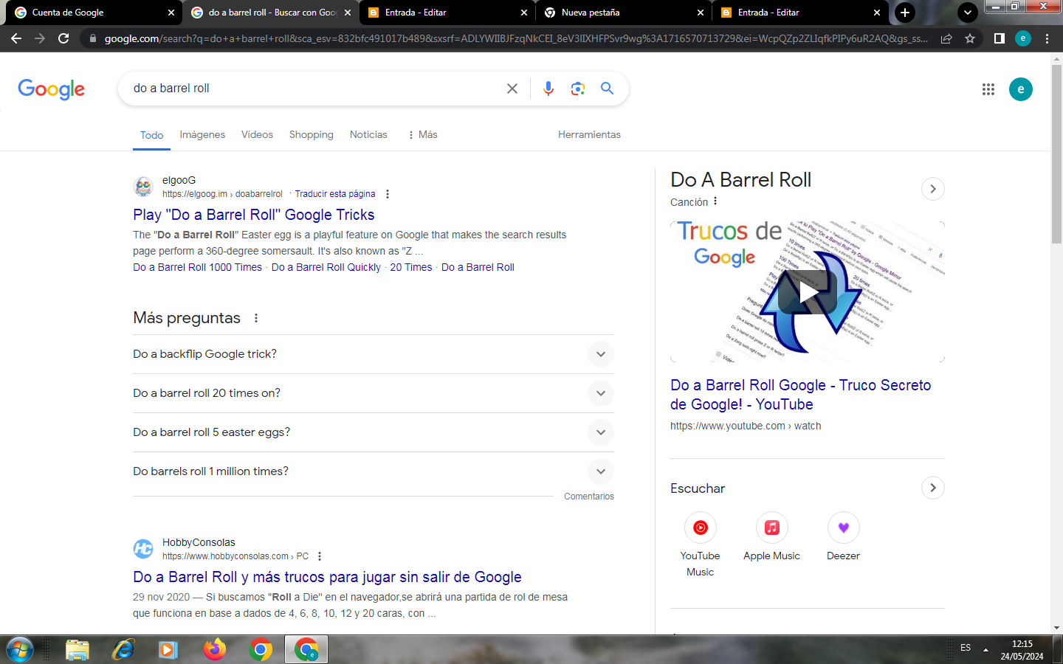Start voice search with microphone icon

coord(548,89)
